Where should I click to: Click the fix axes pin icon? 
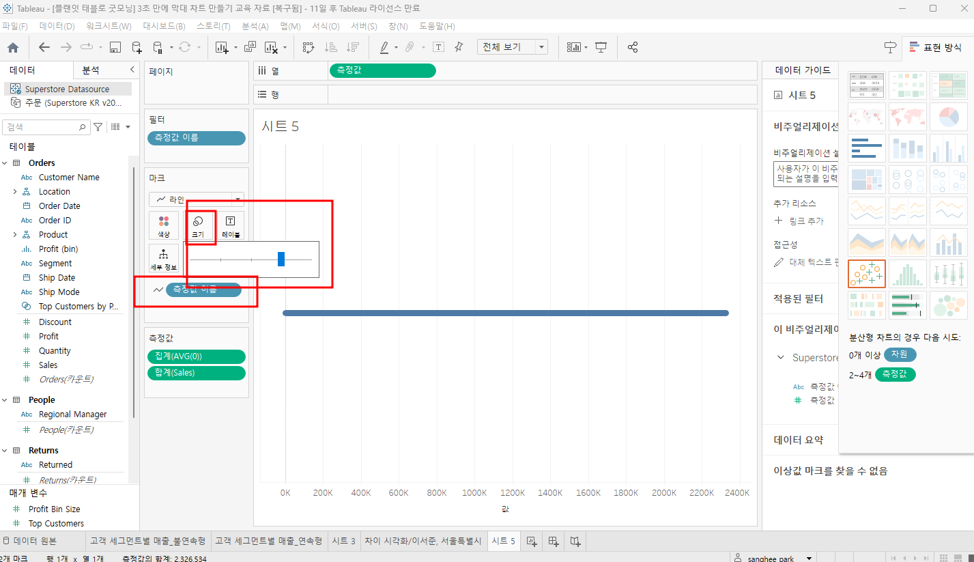(x=459, y=47)
